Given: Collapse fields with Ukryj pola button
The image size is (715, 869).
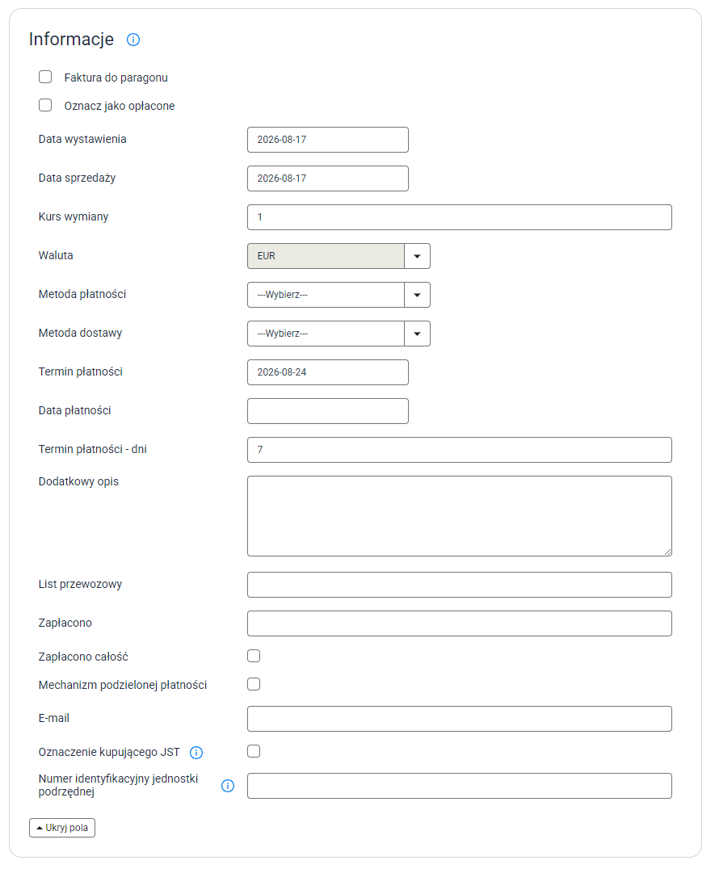Looking at the screenshot, I should point(62,828).
